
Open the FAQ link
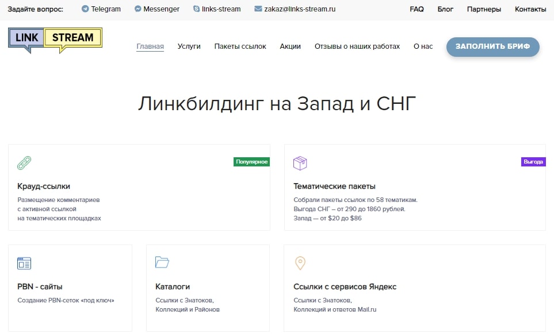point(416,9)
